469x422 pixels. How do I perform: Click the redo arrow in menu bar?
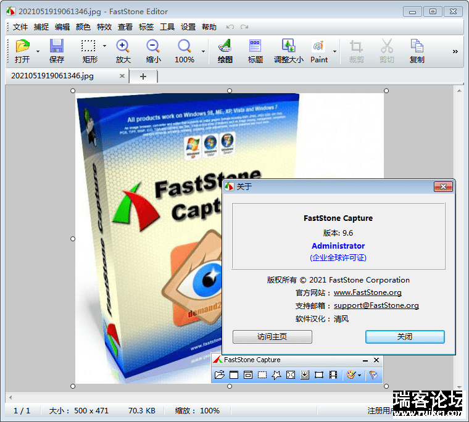tap(244, 27)
